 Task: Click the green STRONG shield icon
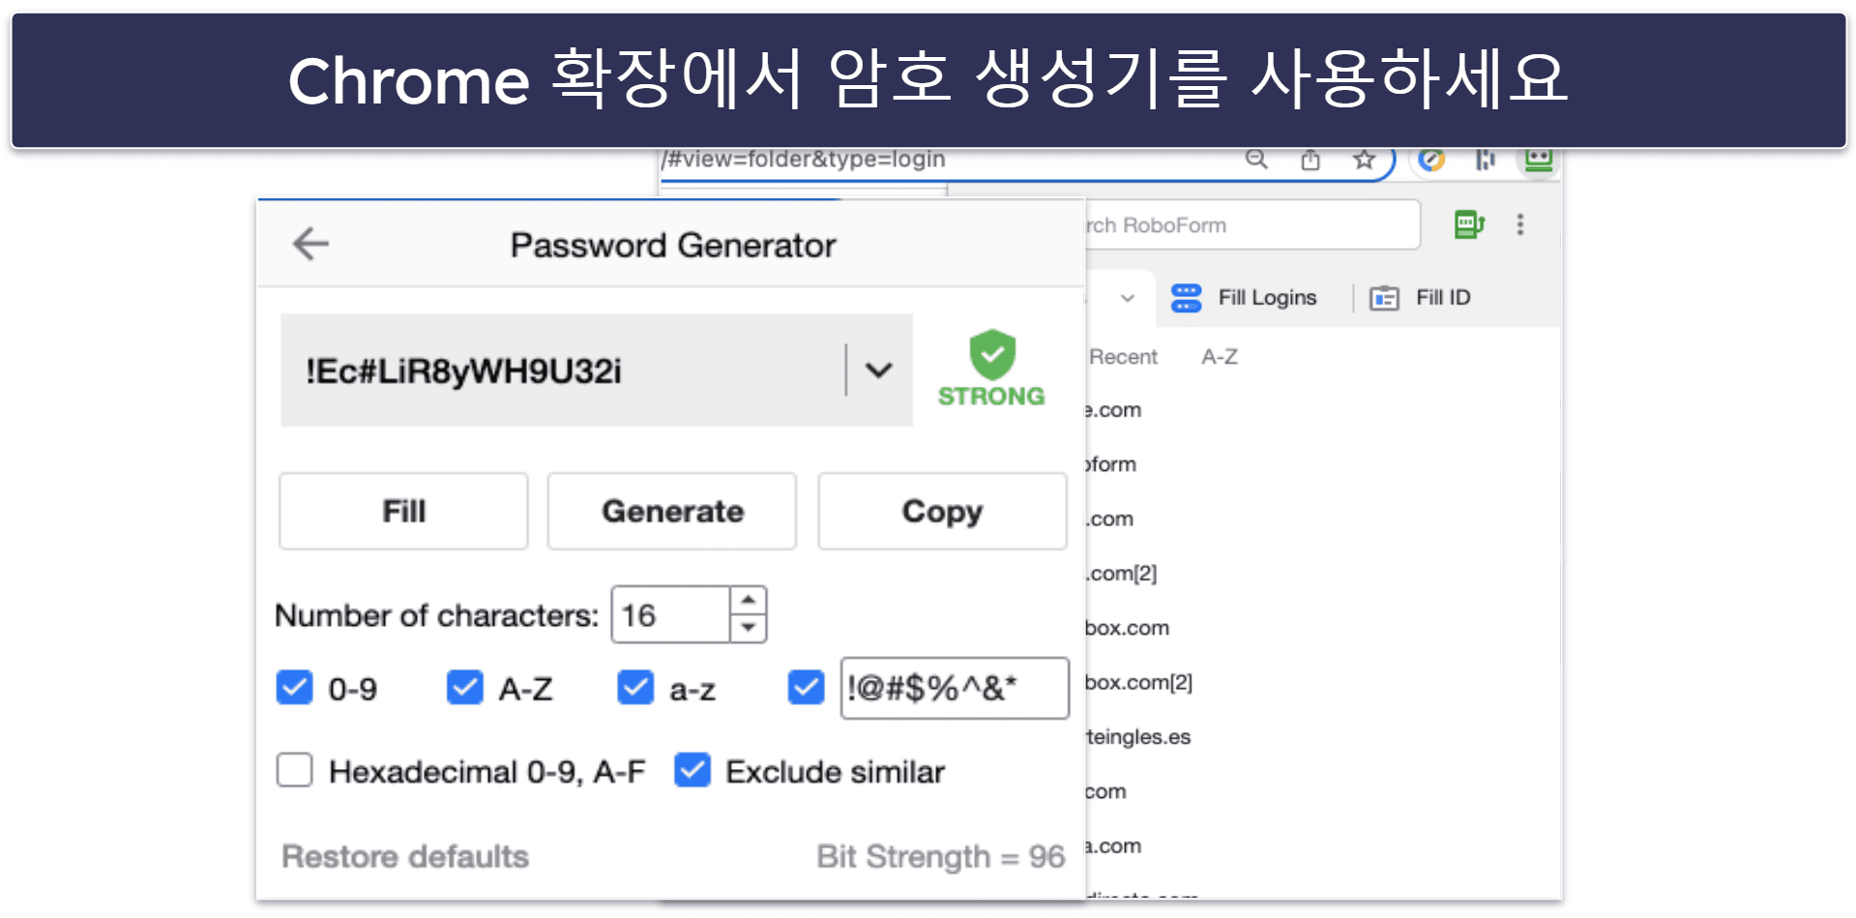point(992,354)
